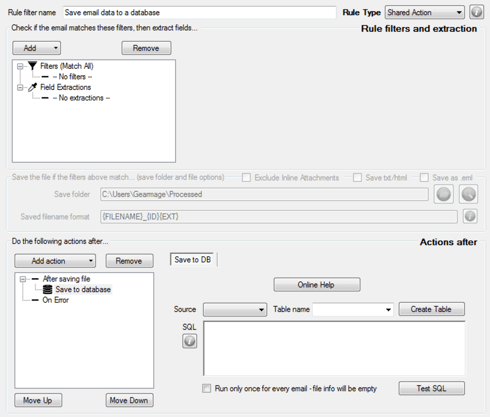Click the Rule Type info icon
Viewport: 490px width, 417px height.
point(476,13)
